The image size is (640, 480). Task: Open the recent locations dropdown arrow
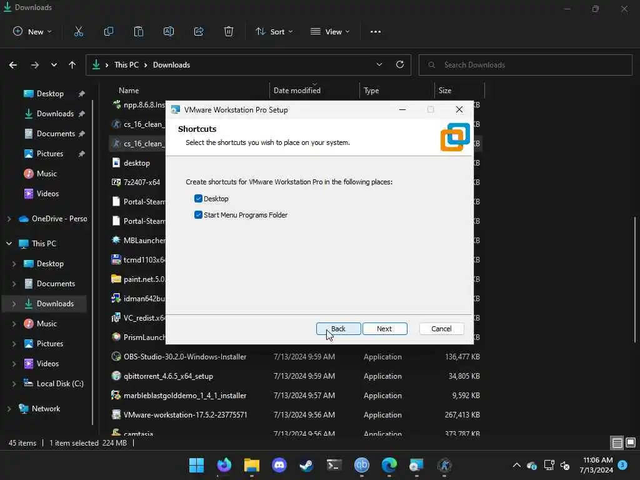(54, 65)
